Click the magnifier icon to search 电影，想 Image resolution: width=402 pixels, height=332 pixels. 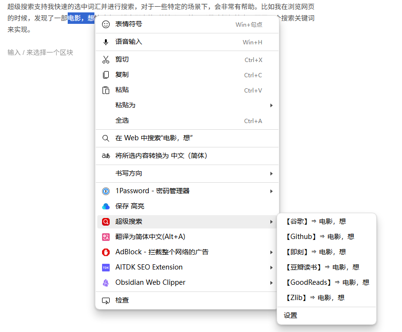[105, 138]
